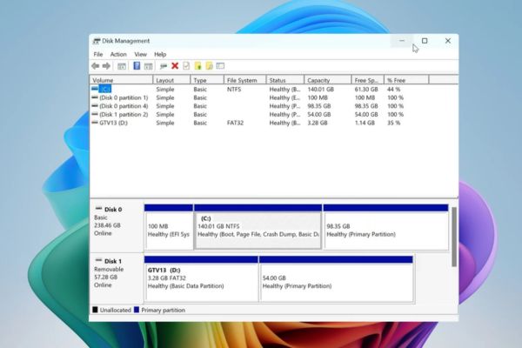Click the Forward arrow in the toolbar
This screenshot has width=522, height=348.
click(x=106, y=65)
